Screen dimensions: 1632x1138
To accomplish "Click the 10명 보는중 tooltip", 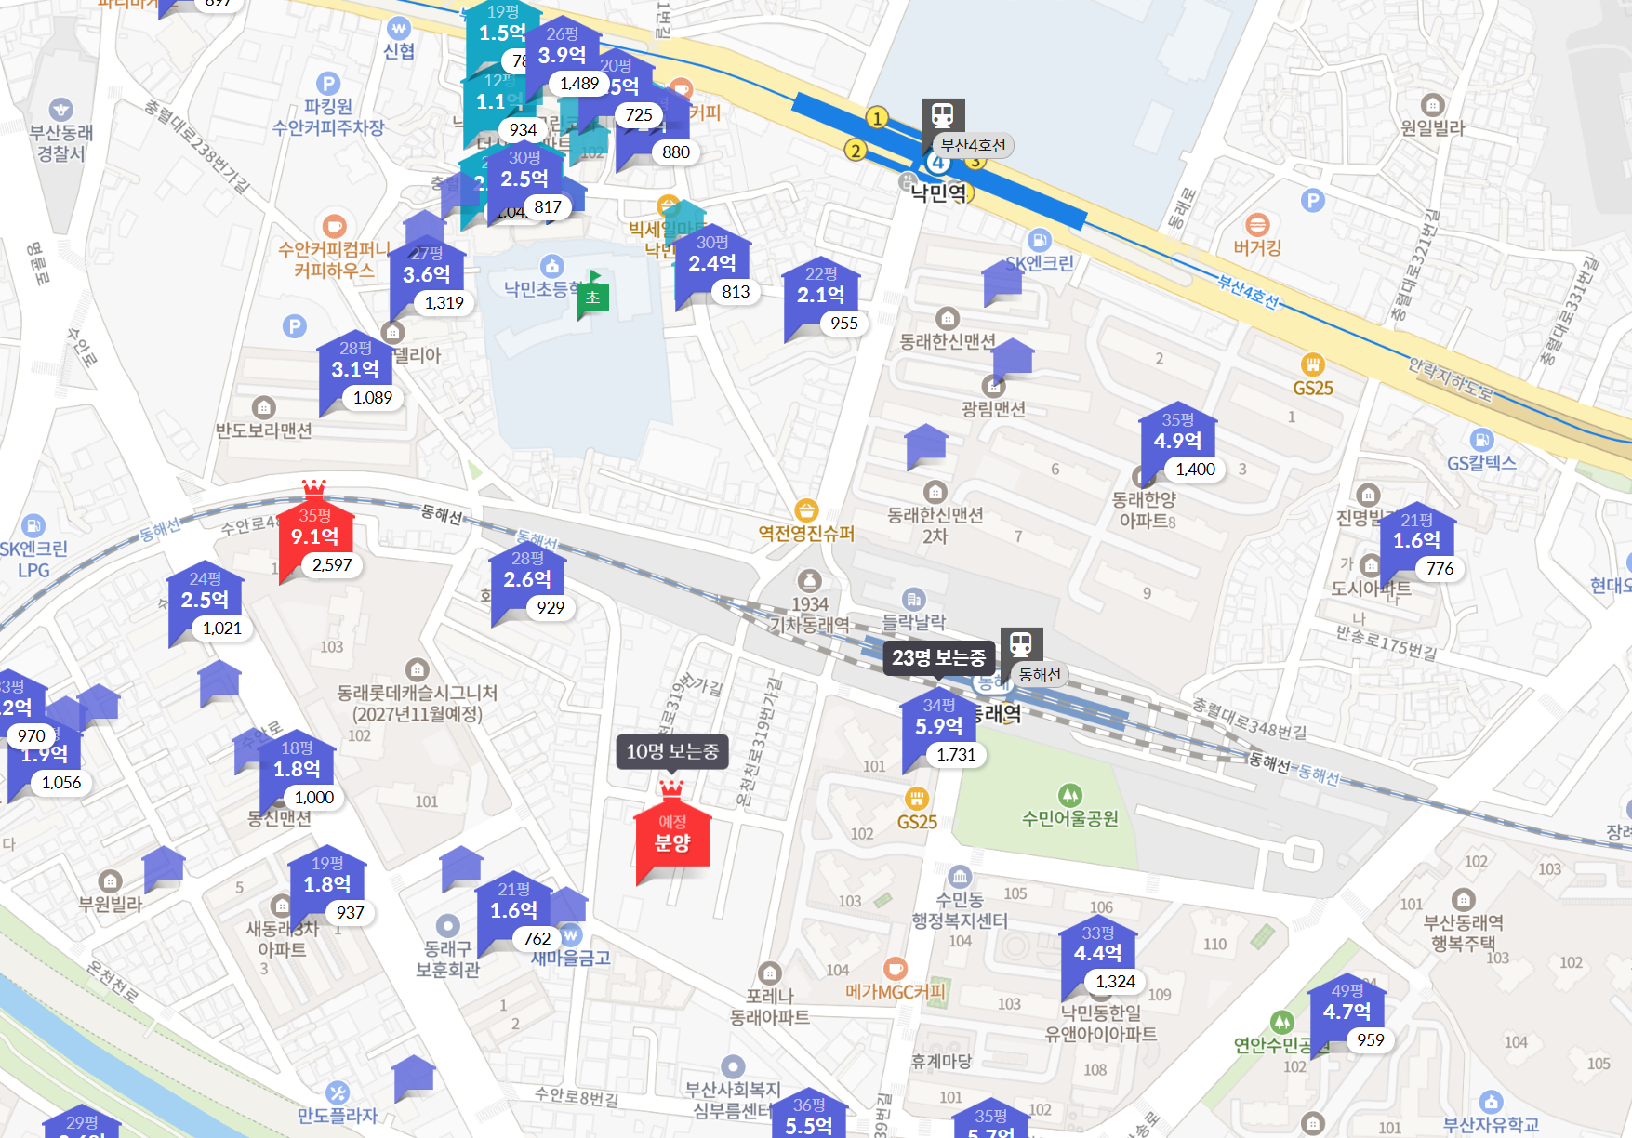I will 672,752.
